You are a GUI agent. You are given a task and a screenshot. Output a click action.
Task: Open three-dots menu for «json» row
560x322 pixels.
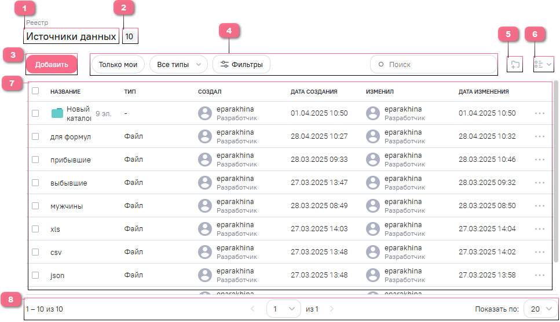(x=540, y=275)
